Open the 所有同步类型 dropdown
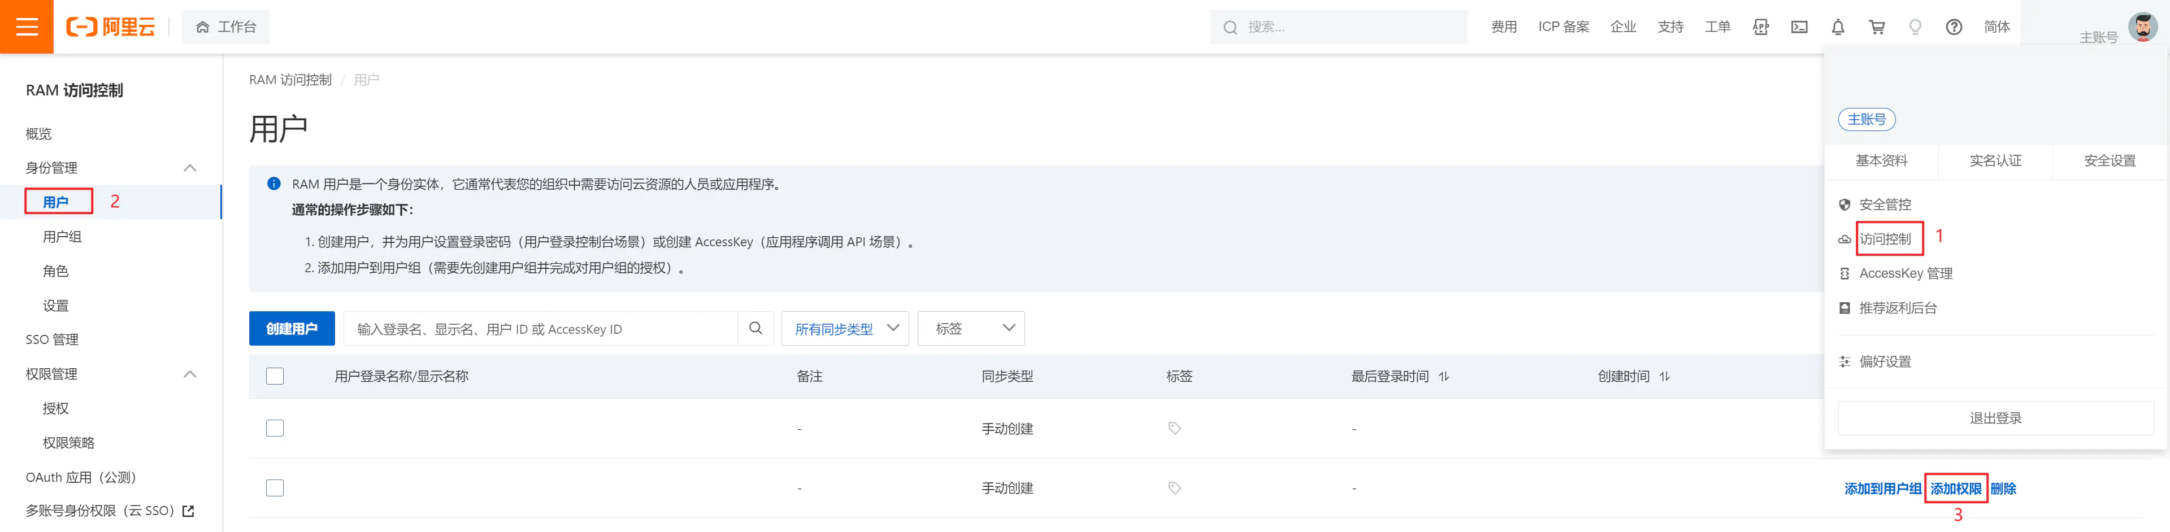 845,328
